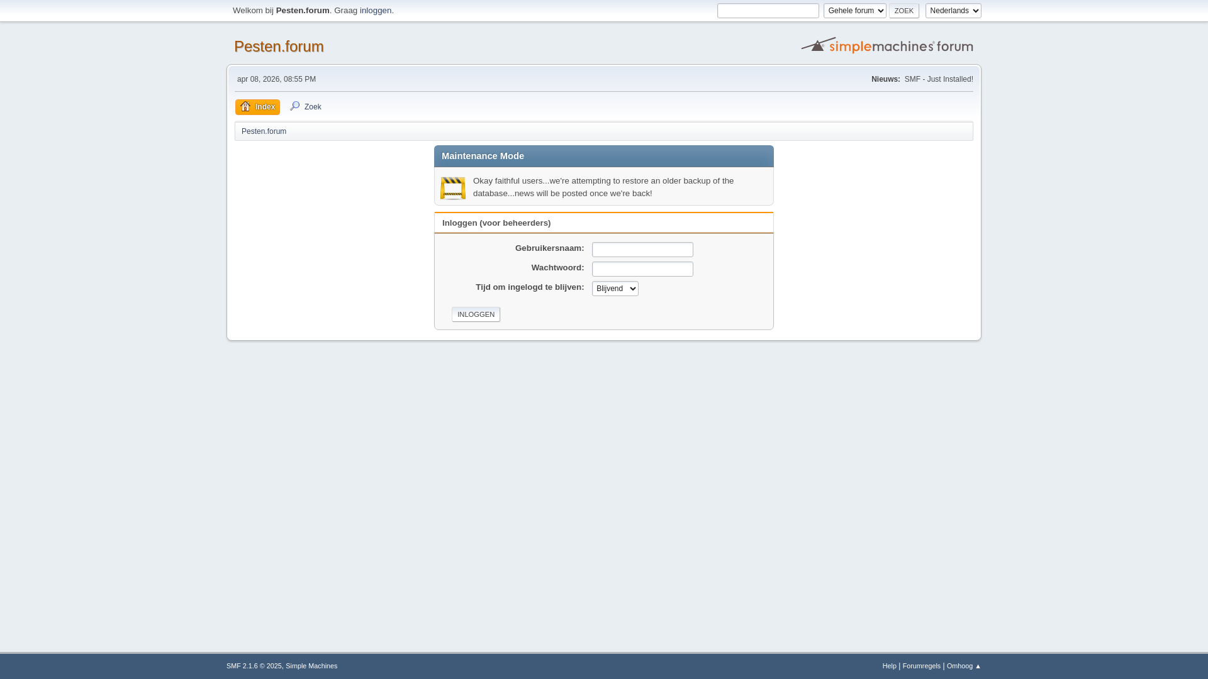Open the Index menu tab
This screenshot has height=679, width=1208.
[257, 107]
